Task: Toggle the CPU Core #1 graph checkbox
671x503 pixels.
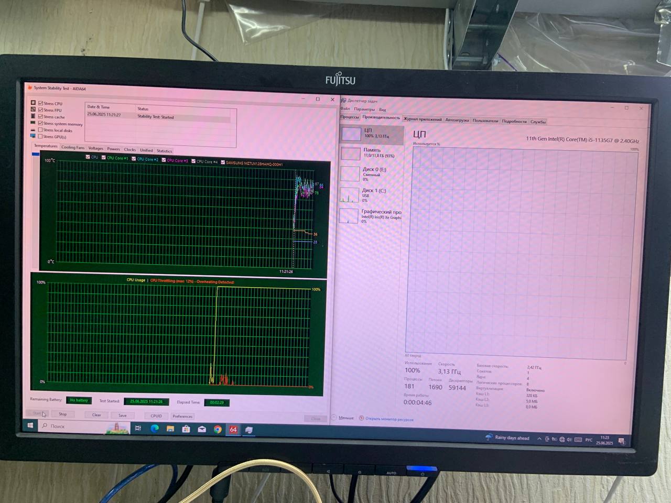Action: point(104,157)
